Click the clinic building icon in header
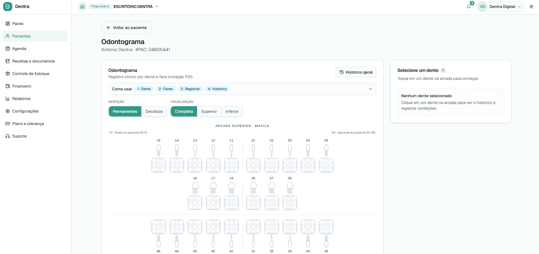This screenshot has height=254, width=539. pyautogui.click(x=82, y=7)
